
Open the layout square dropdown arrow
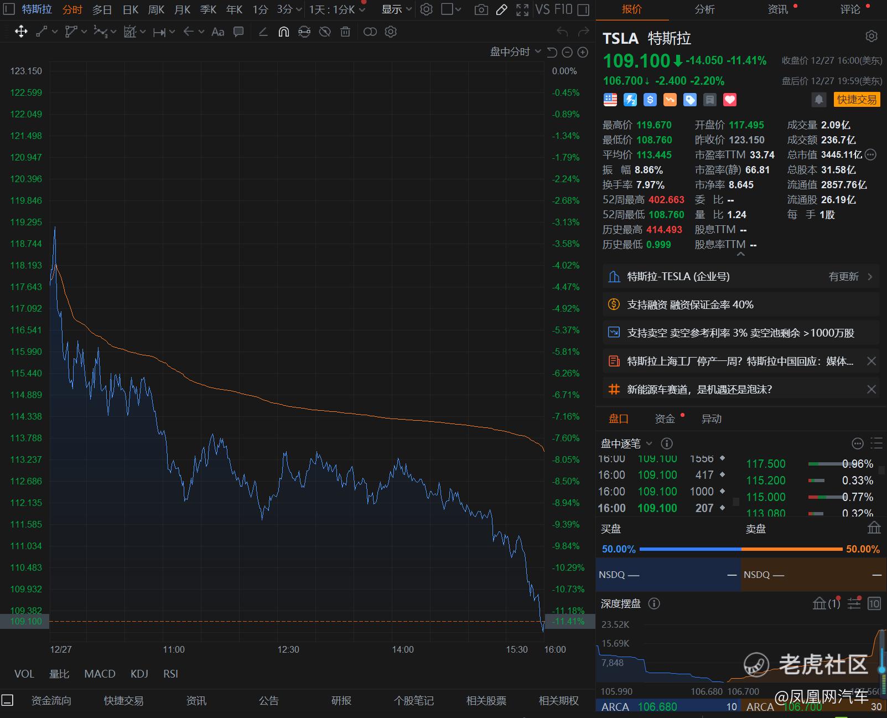[459, 9]
